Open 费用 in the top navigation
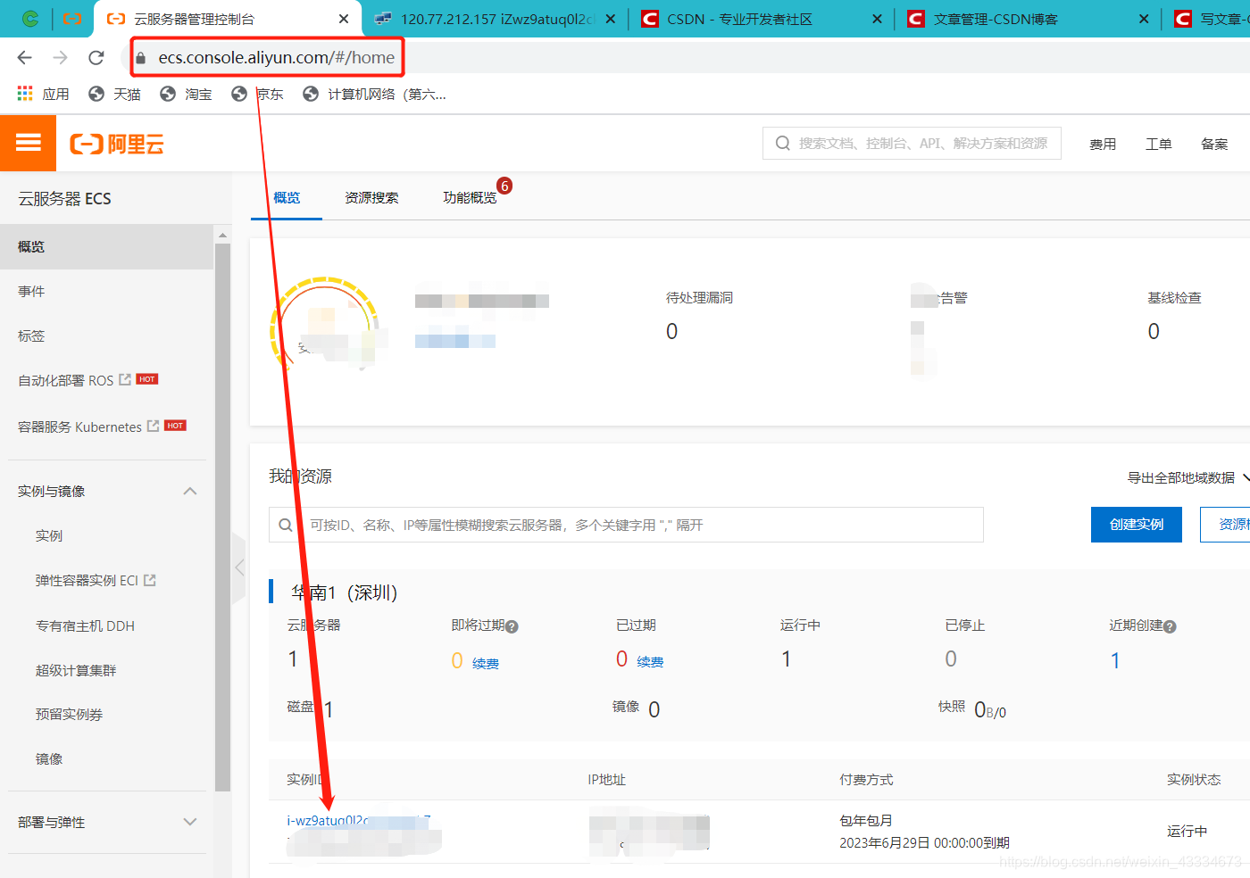Screen dimensions: 1250x878 pyautogui.click(x=1103, y=144)
